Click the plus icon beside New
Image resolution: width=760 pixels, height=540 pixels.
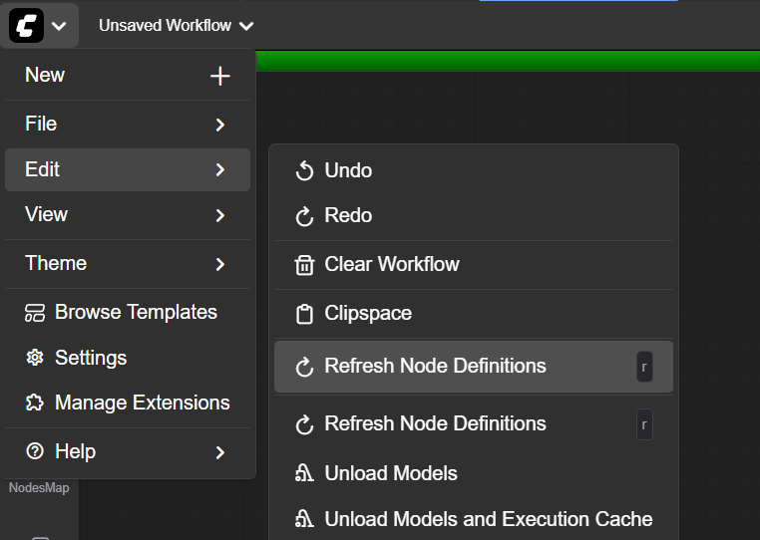[x=220, y=76]
